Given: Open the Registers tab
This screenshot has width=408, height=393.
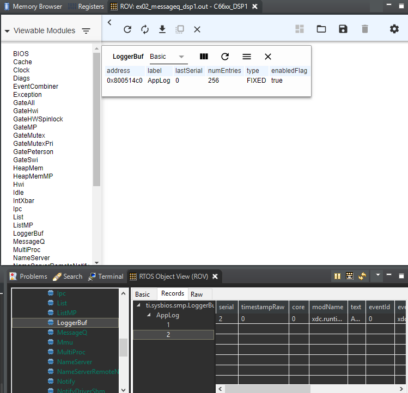Looking at the screenshot, I should point(90,7).
